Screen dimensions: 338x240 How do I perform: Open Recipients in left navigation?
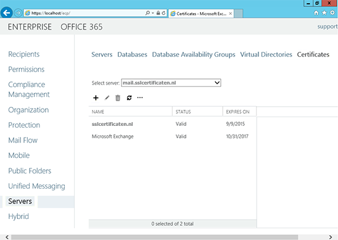23,54
